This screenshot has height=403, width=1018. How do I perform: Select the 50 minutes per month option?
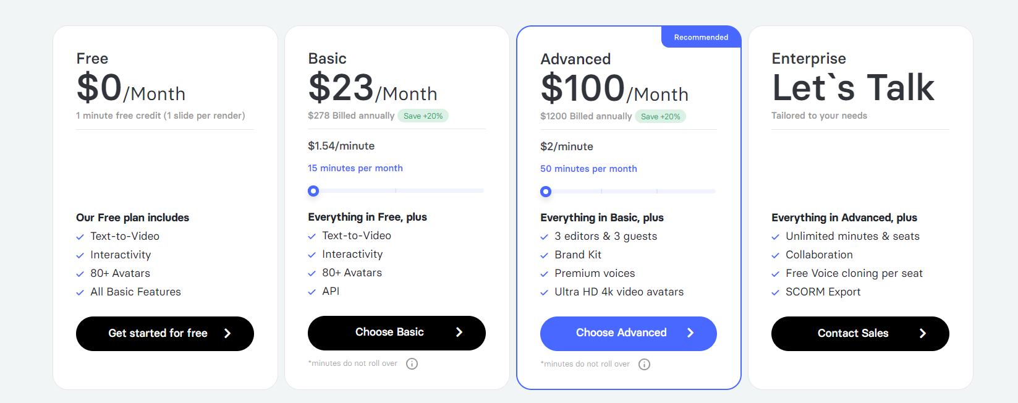588,168
